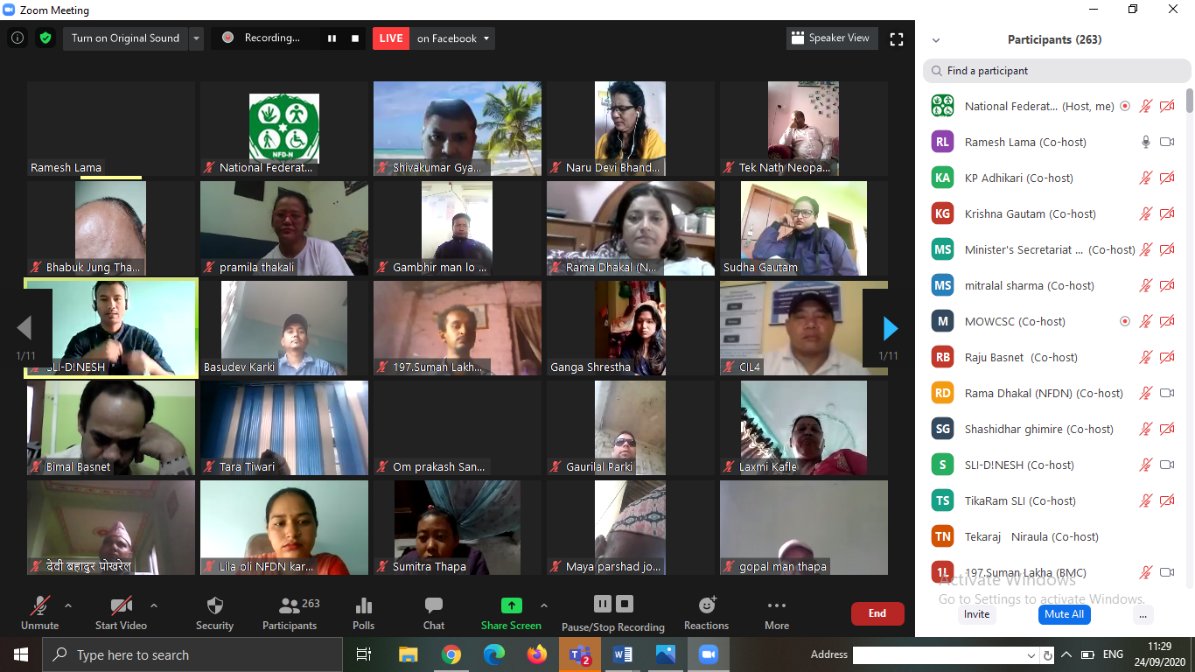Enter full screen mode
1195x672 pixels.
point(896,38)
